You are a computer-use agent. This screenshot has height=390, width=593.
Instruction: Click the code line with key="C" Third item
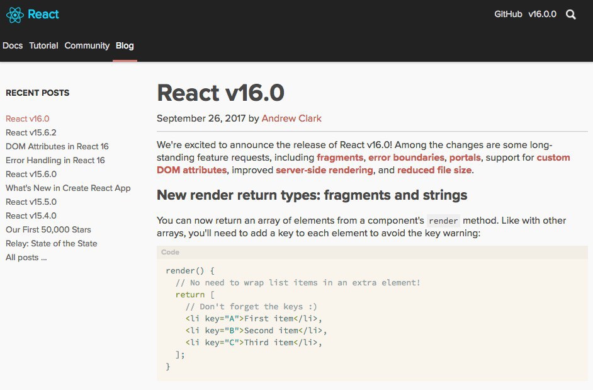coord(254,343)
